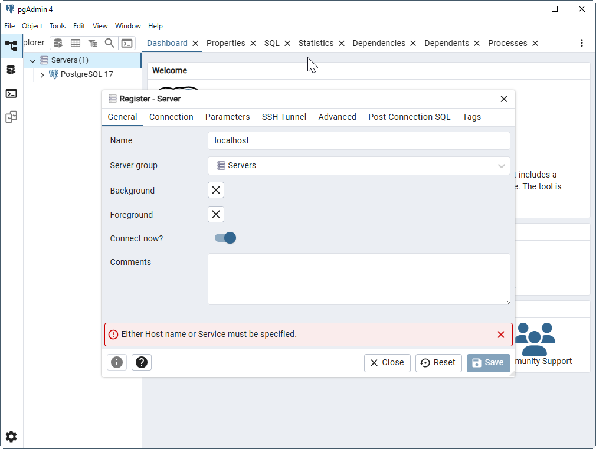Click the Reset button
596x449 pixels.
click(x=438, y=363)
